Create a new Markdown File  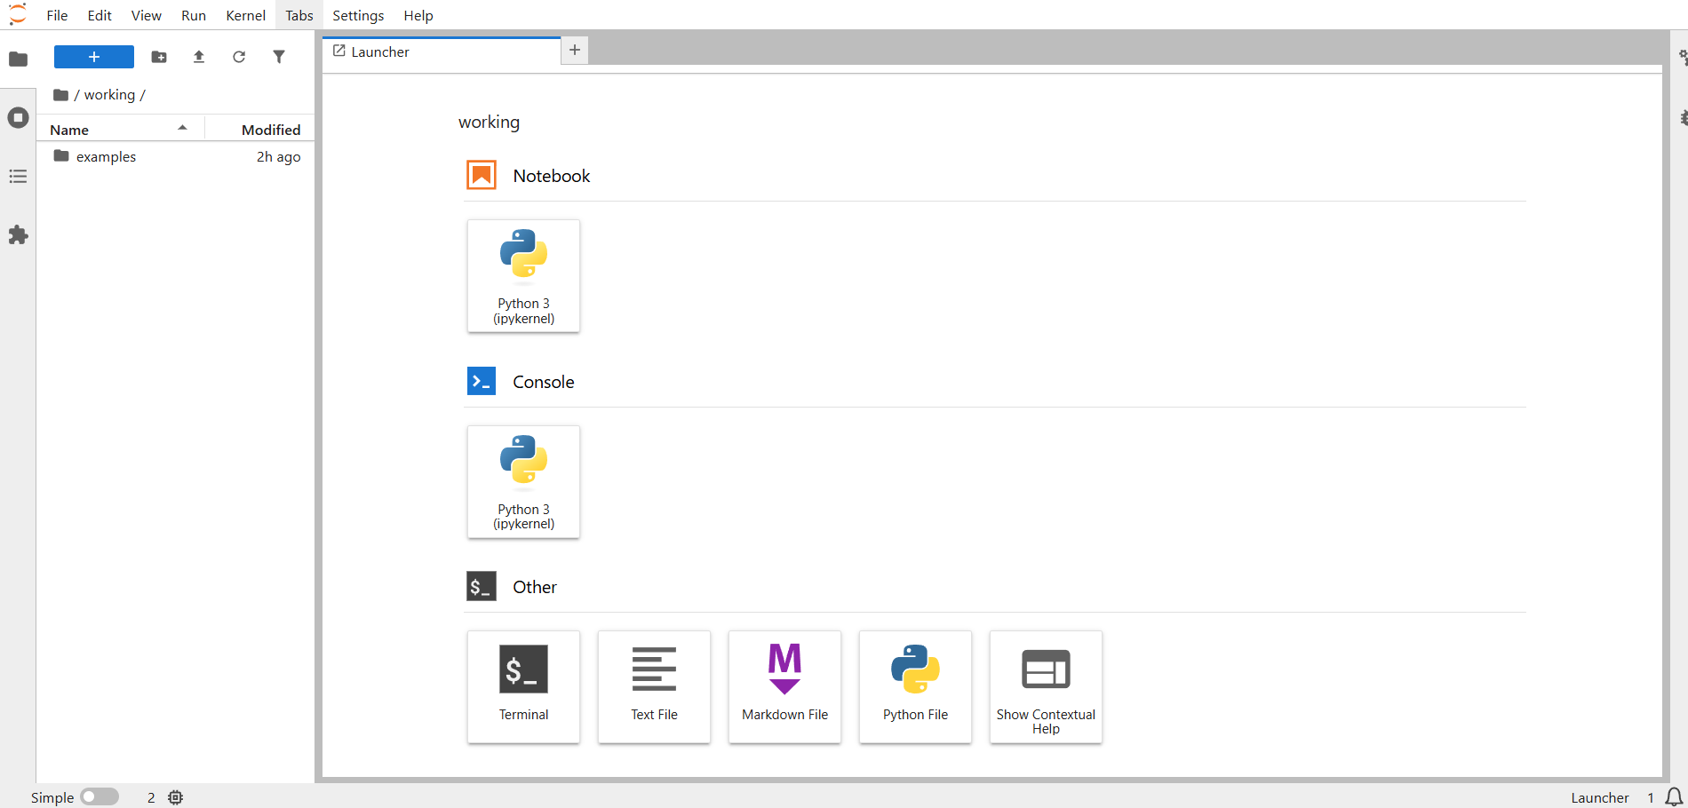(784, 687)
